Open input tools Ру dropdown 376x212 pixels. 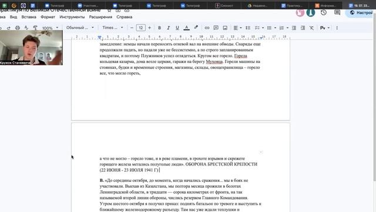click(x=325, y=28)
